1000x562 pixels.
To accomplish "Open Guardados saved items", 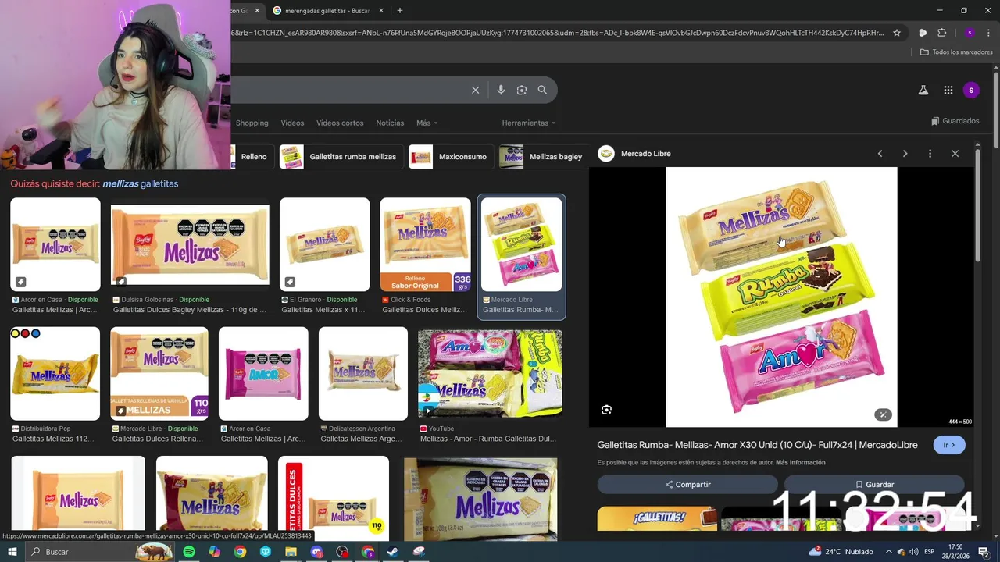I will pos(955,121).
